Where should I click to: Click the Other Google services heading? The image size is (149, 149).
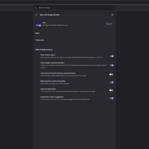click(44, 50)
